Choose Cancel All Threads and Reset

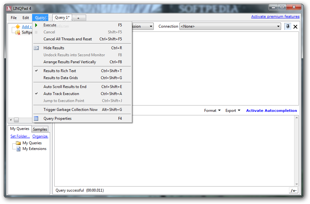point(82,39)
